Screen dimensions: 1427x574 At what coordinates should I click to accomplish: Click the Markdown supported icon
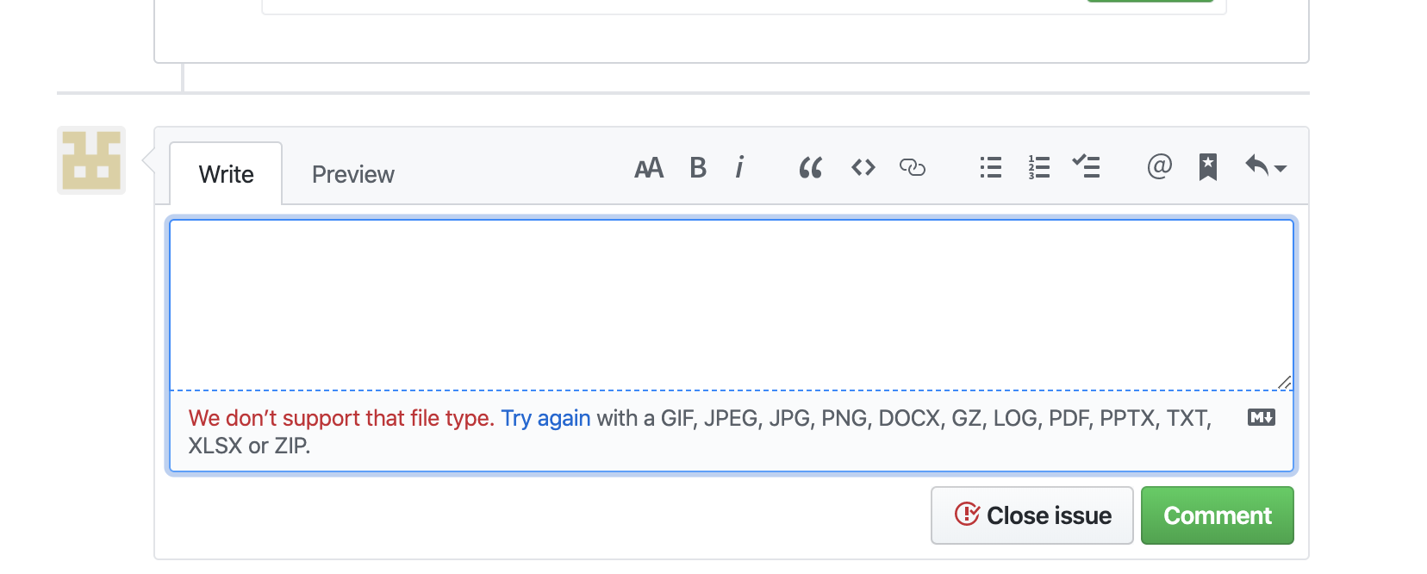click(1261, 417)
